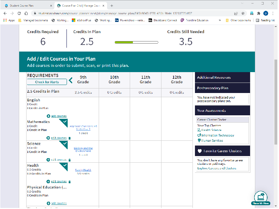
Task: Open the Favorite Career Clusters panel
Action: pos(223,151)
